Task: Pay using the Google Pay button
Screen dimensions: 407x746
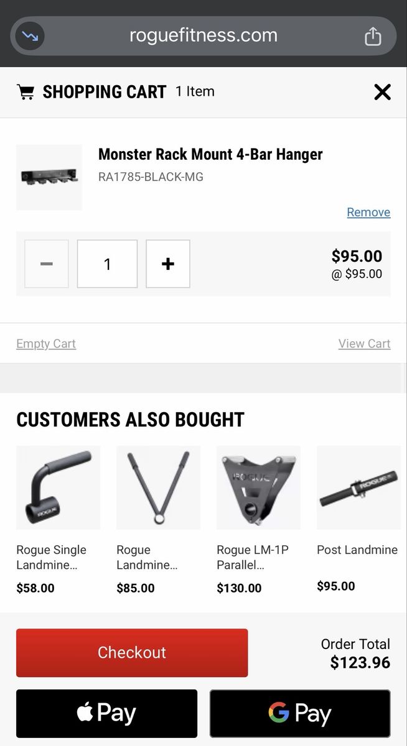Action: pyautogui.click(x=300, y=713)
